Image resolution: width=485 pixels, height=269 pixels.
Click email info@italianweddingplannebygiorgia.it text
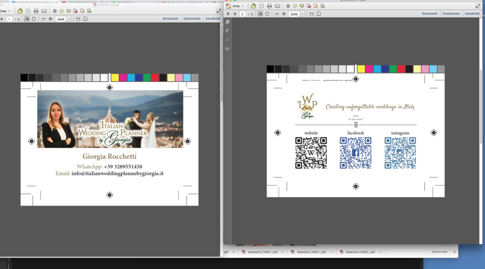click(x=117, y=173)
